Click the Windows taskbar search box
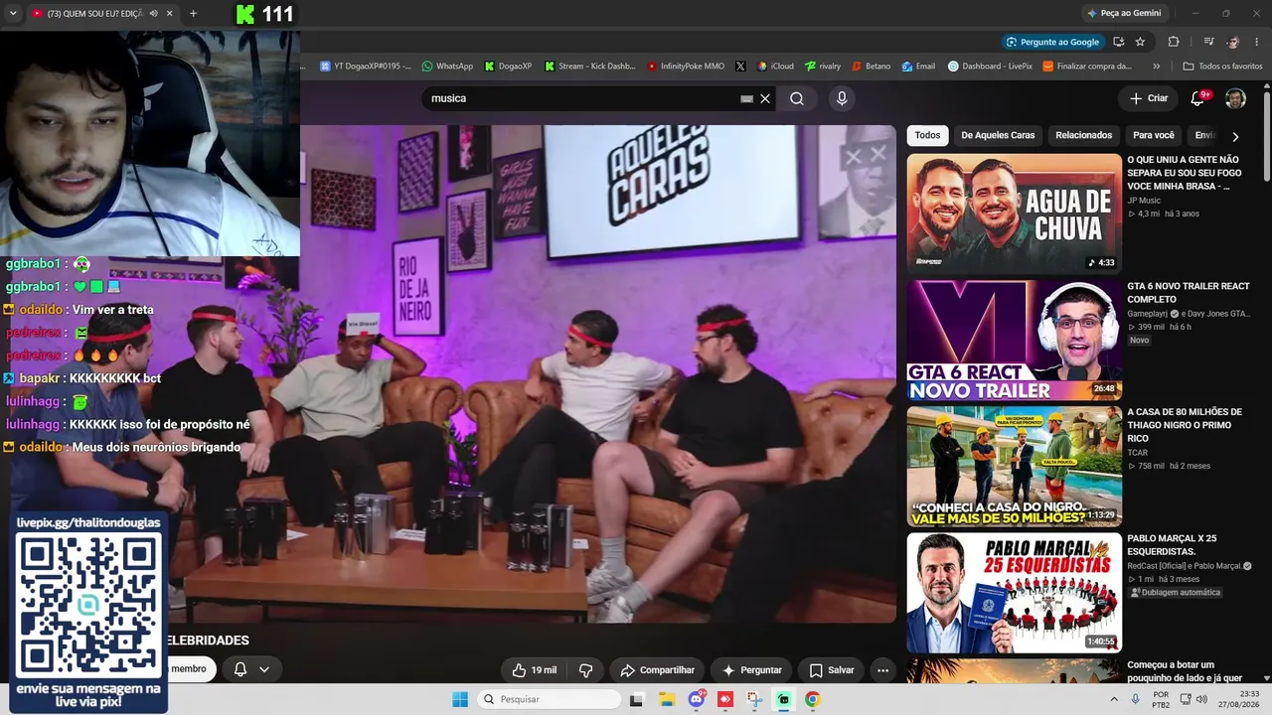This screenshot has height=715, width=1272. [x=549, y=699]
